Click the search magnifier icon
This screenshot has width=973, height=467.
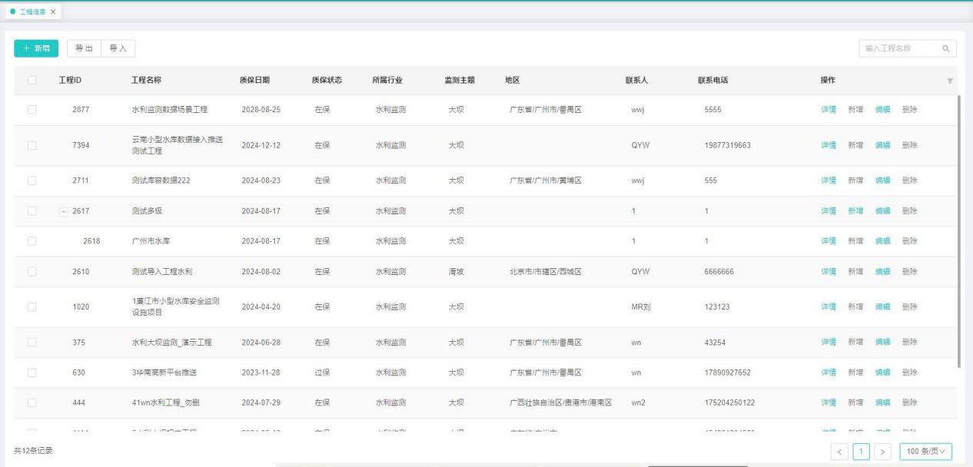pos(946,48)
